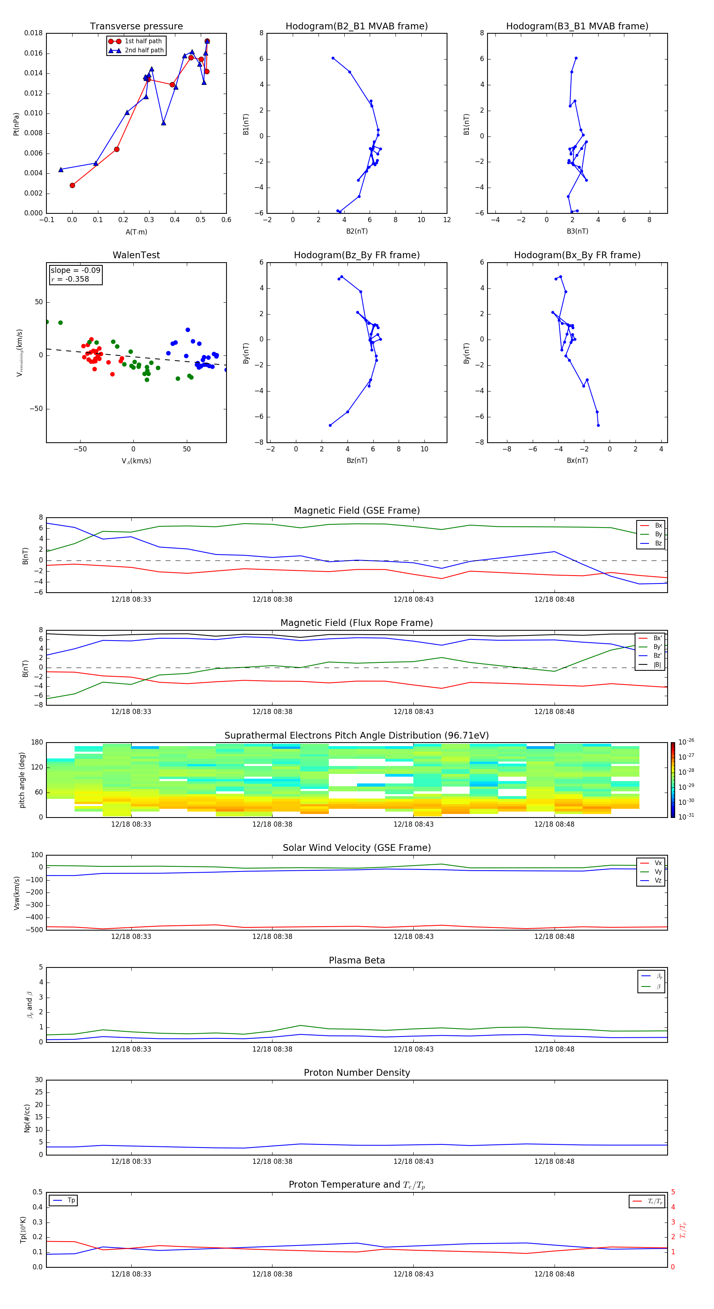Click the red 'Te/Tp' right axis label
The width and height of the screenshot is (714, 1309).
683,1230
